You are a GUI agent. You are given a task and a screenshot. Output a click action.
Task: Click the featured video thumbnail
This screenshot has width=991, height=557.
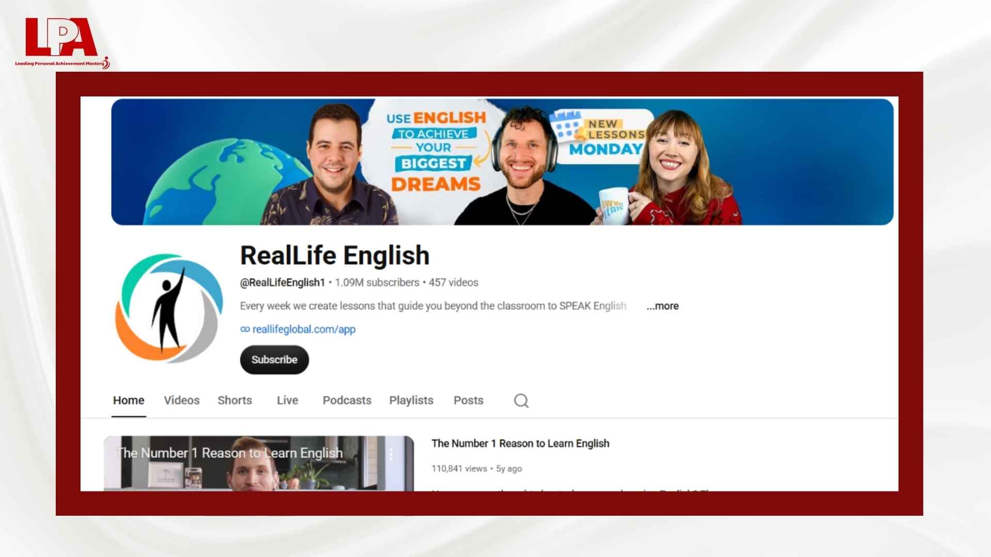click(259, 463)
